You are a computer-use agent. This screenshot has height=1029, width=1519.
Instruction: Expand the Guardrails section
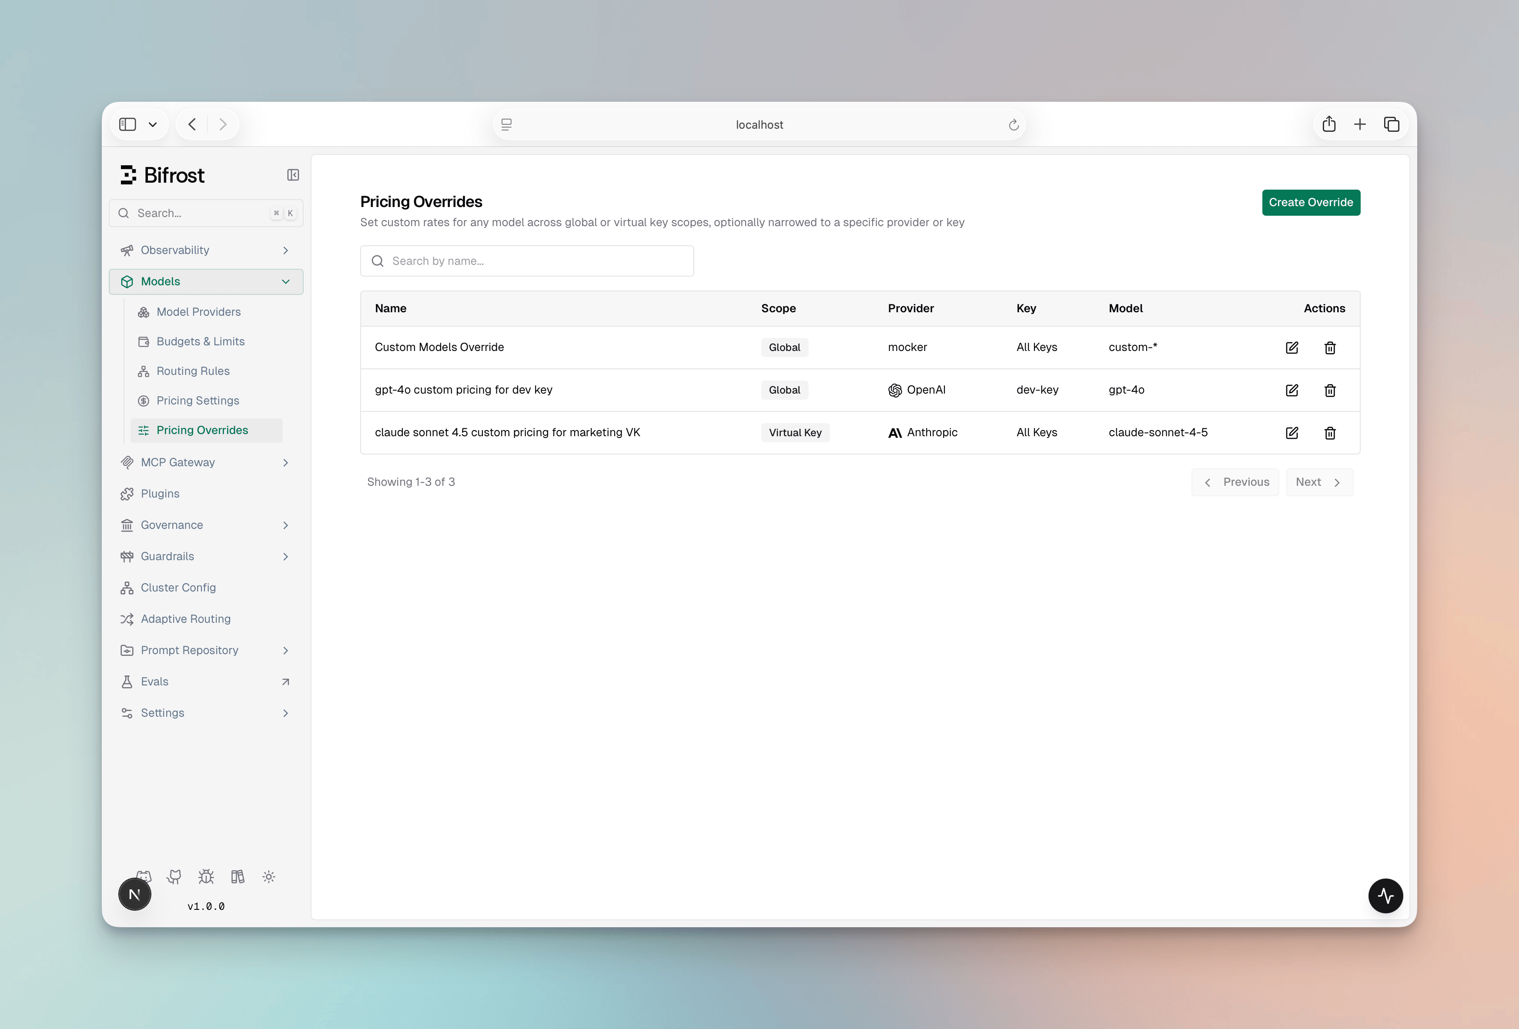click(x=206, y=557)
